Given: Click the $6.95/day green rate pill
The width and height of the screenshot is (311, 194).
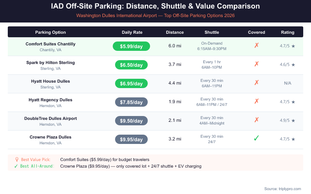Looking at the screenshot, I should click(x=131, y=83).
